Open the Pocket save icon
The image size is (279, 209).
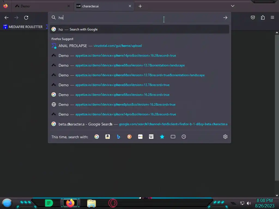coord(253,17)
